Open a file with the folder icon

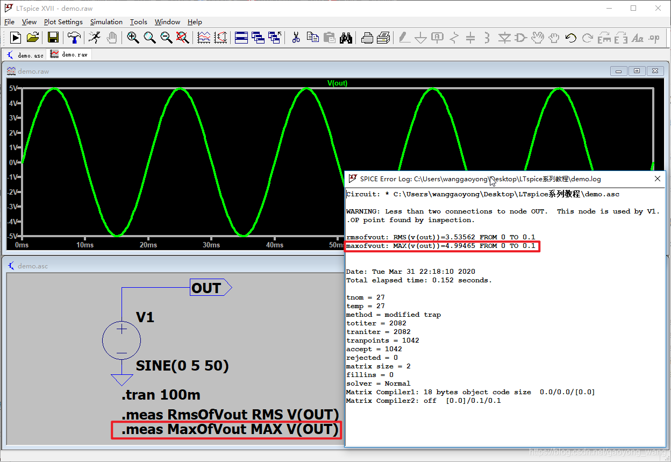click(x=33, y=38)
